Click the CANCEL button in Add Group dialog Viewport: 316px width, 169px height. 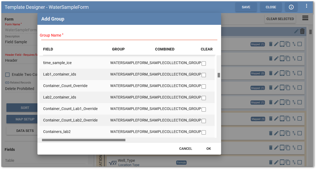[186, 148]
